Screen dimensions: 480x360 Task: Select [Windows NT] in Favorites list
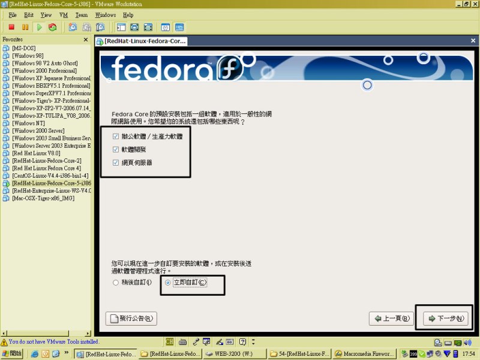click(28, 123)
